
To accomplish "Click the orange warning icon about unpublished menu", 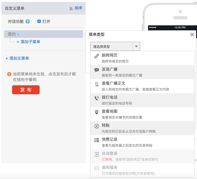I will (9, 74).
